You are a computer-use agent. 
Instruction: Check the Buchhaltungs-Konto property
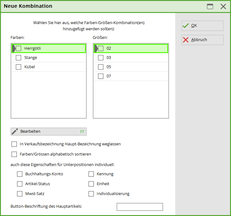[20, 174]
